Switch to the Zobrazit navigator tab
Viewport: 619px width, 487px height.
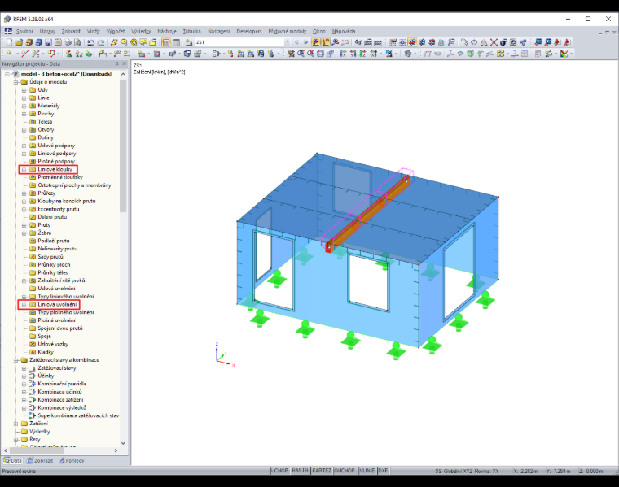(x=40, y=460)
